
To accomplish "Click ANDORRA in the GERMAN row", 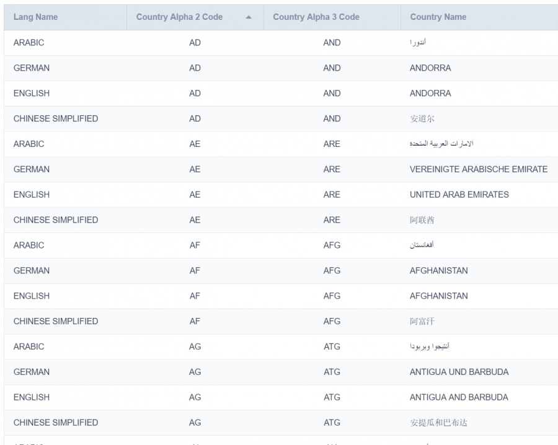I will pos(430,68).
